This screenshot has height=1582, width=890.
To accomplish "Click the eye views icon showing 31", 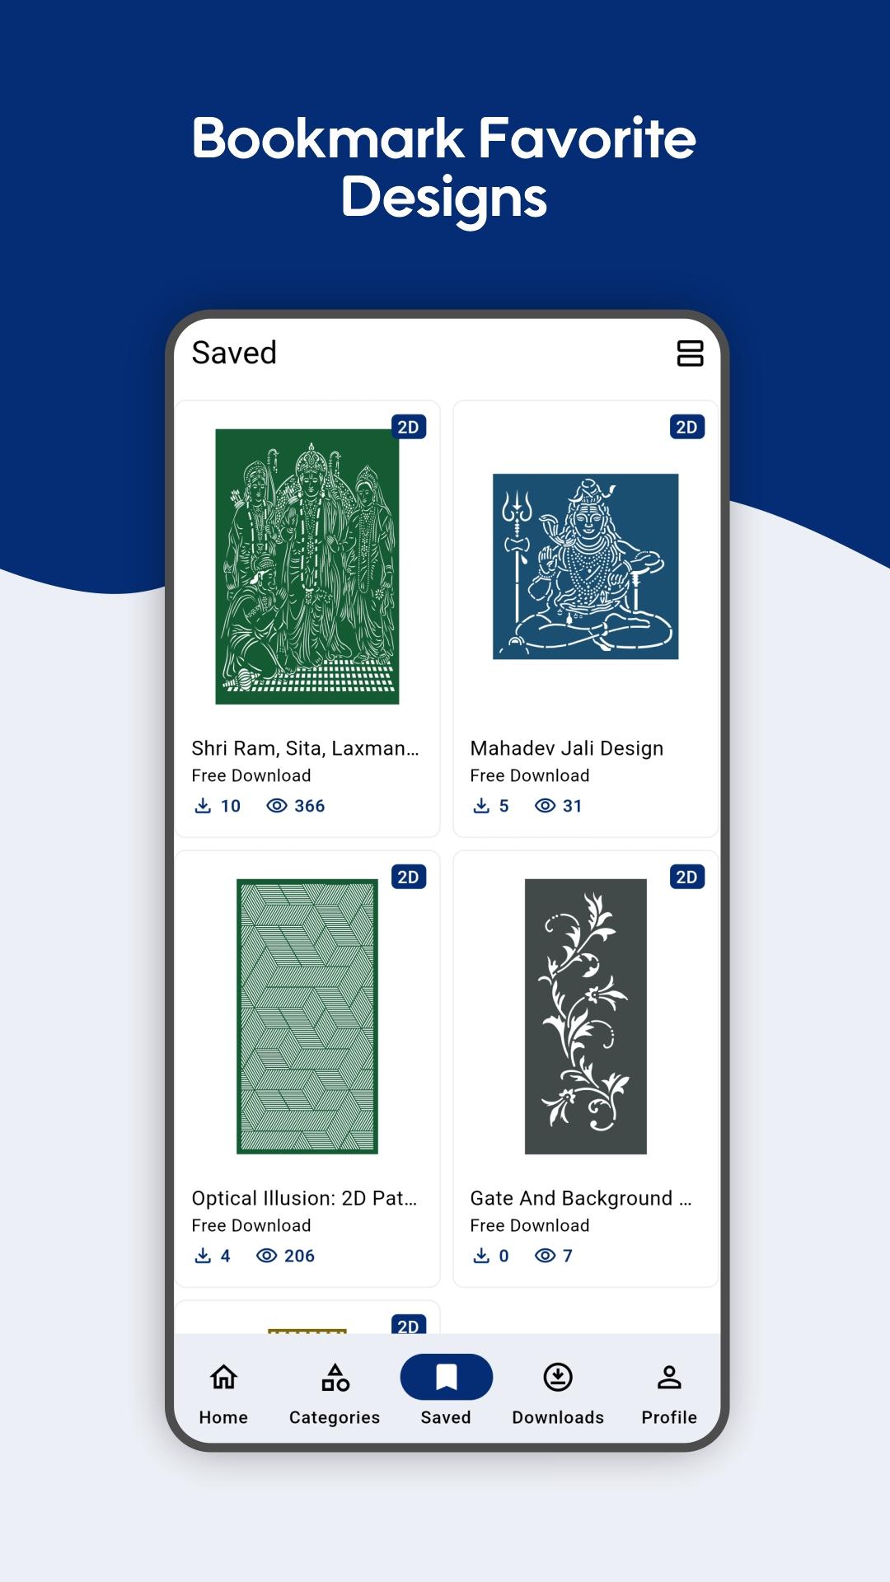I will [546, 806].
